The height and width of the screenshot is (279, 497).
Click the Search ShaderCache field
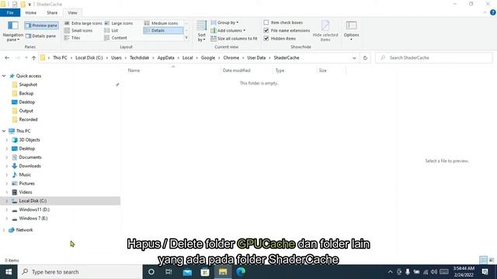pyautogui.click(x=433, y=58)
